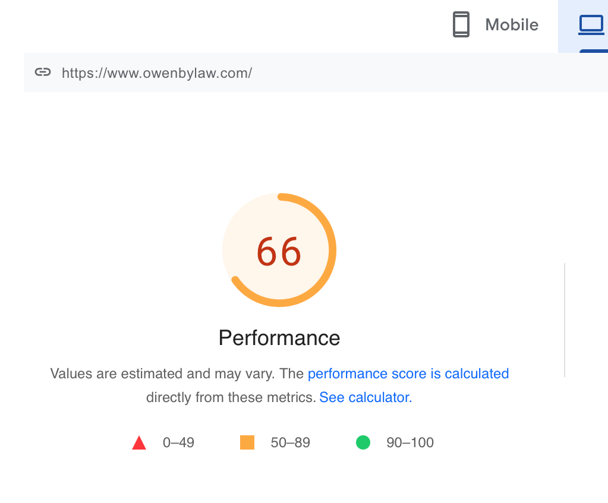This screenshot has height=503, width=608.
Task: Click empty area of the URL bar
Action: click(x=427, y=72)
